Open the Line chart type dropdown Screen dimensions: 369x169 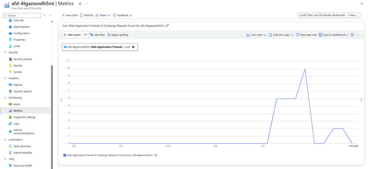[257, 35]
